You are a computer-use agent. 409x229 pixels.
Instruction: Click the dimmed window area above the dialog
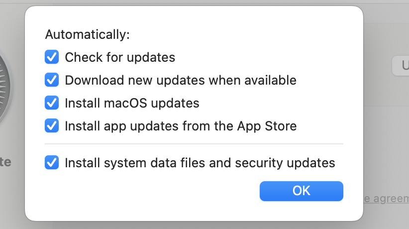coord(199,2)
